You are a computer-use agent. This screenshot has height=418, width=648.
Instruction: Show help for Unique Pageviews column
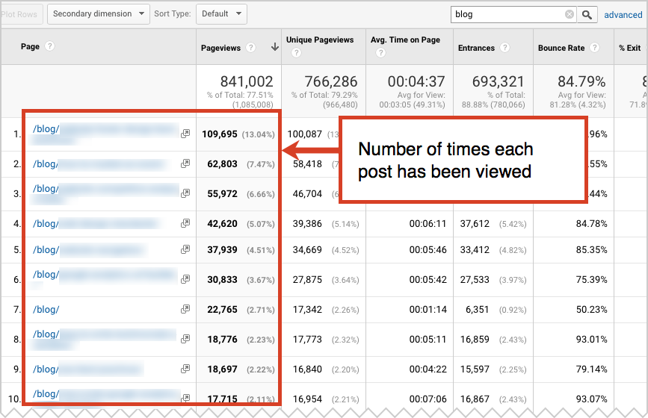(296, 53)
